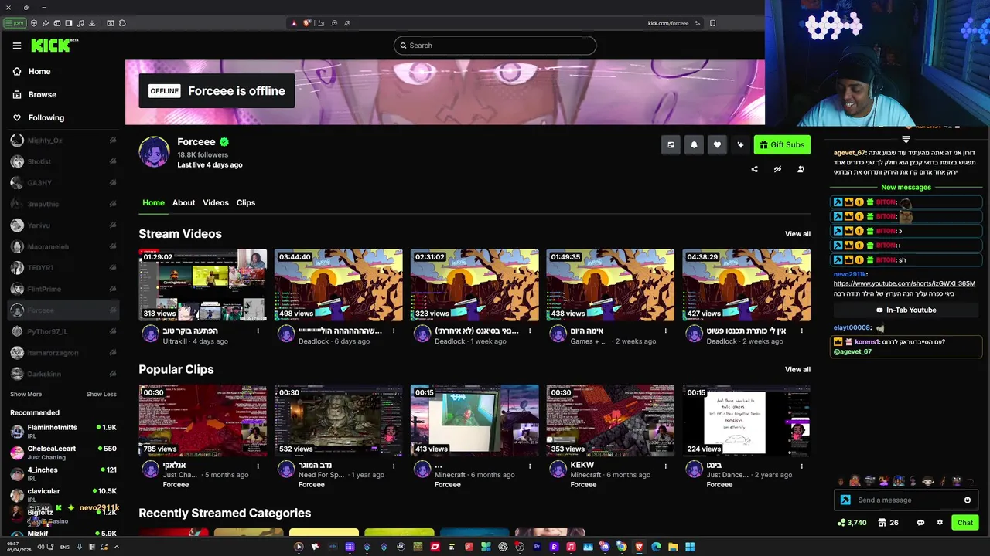This screenshot has height=556, width=990.
Task: Focus the Kick search field
Action: click(495, 46)
